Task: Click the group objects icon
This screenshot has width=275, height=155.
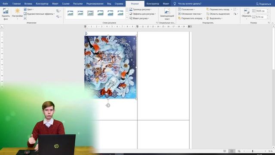Action: (x=235, y=9)
